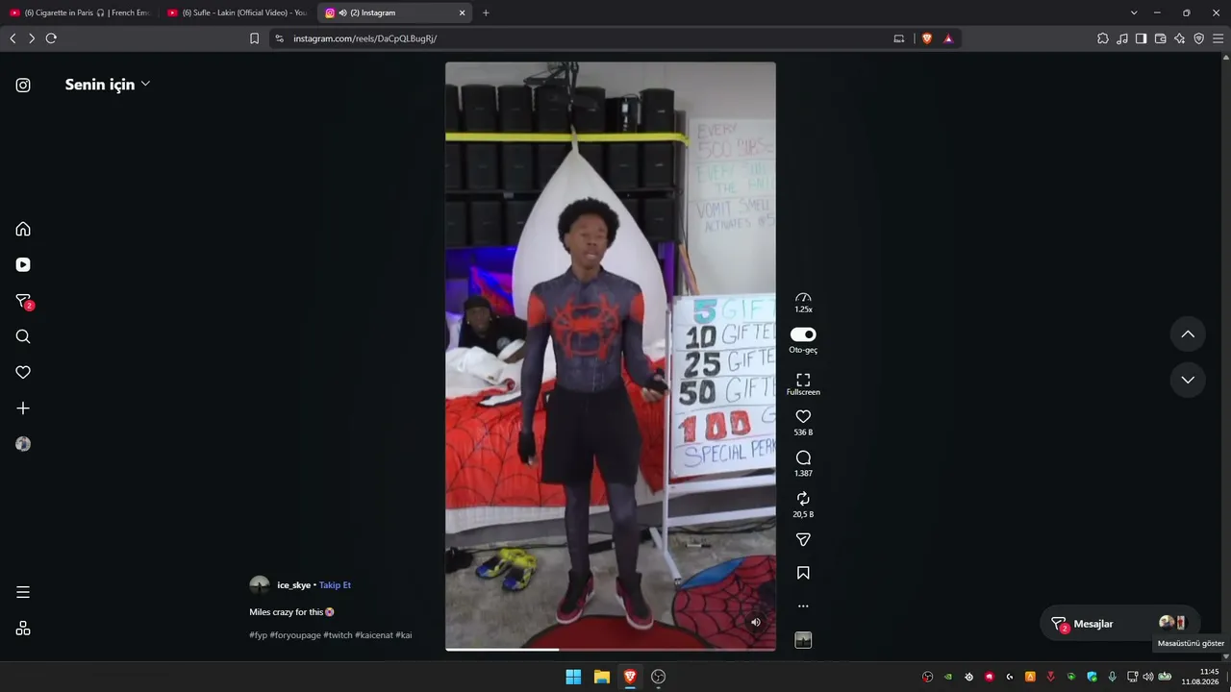Toggle the browser sidebar panel

tap(1141, 38)
